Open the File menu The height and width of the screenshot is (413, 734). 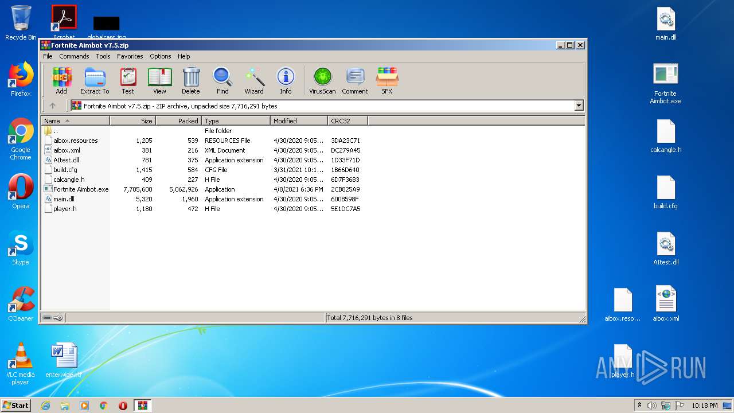[48, 56]
